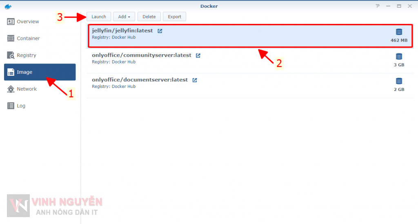Click database icon above 2 GB size

399,81
